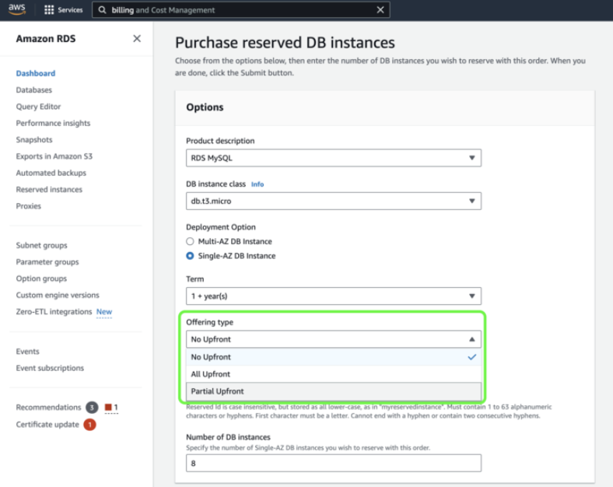Open Option groups page
This screenshot has height=487, width=613.
41,279
